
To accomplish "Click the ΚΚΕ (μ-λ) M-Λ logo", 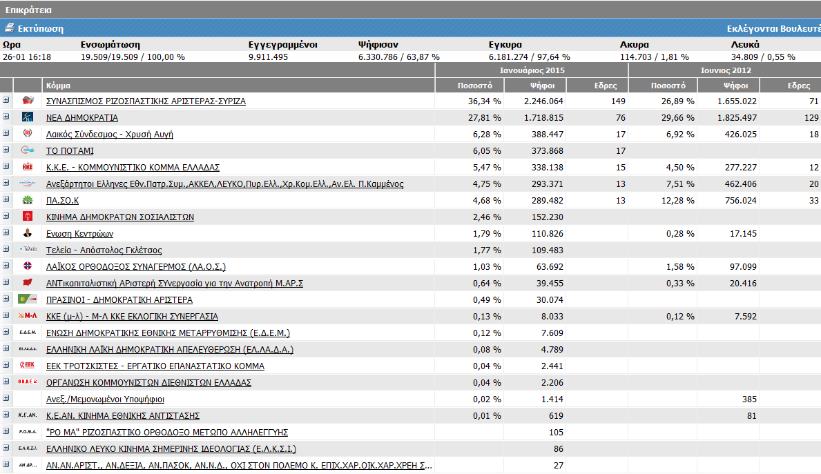I will pos(28,315).
